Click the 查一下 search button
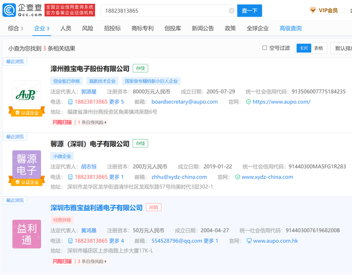 (249, 10)
